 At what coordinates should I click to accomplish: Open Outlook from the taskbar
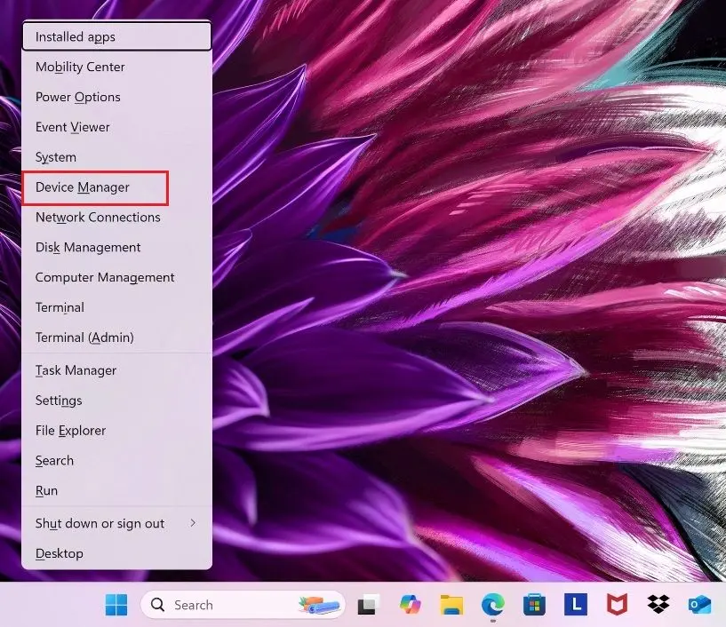point(700,605)
